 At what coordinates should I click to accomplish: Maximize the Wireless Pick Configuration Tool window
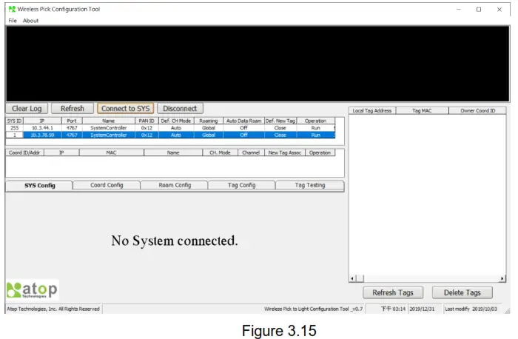click(479, 9)
